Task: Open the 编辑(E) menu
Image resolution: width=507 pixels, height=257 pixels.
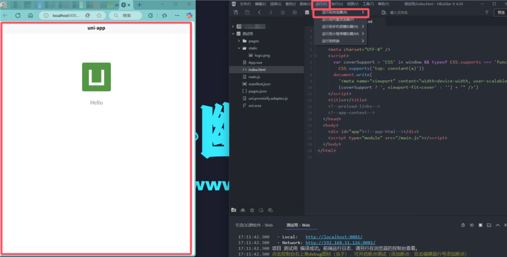Action: click(260, 4)
